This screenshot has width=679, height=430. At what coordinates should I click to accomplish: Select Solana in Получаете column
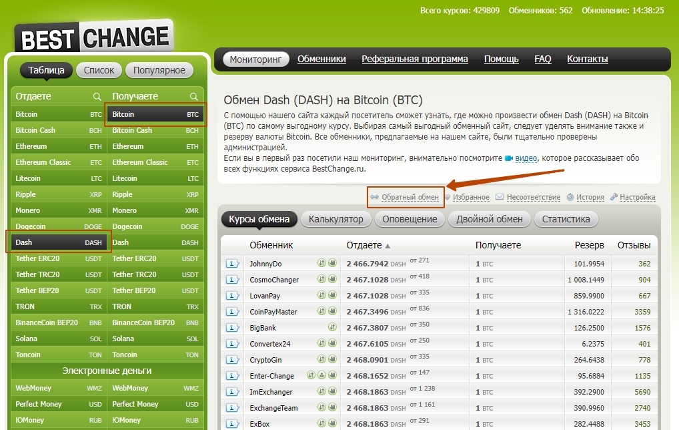coord(155,339)
